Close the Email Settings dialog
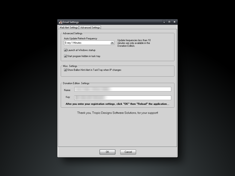 [x=174, y=22]
